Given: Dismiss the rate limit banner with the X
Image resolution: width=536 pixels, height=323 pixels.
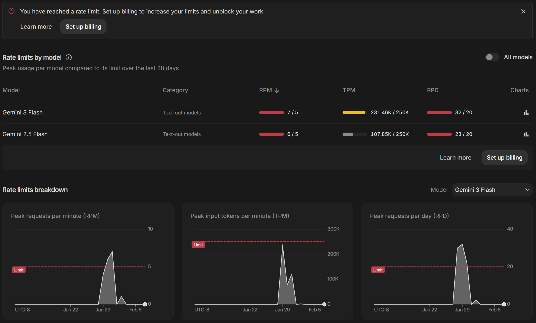Looking at the screenshot, I should [523, 12].
